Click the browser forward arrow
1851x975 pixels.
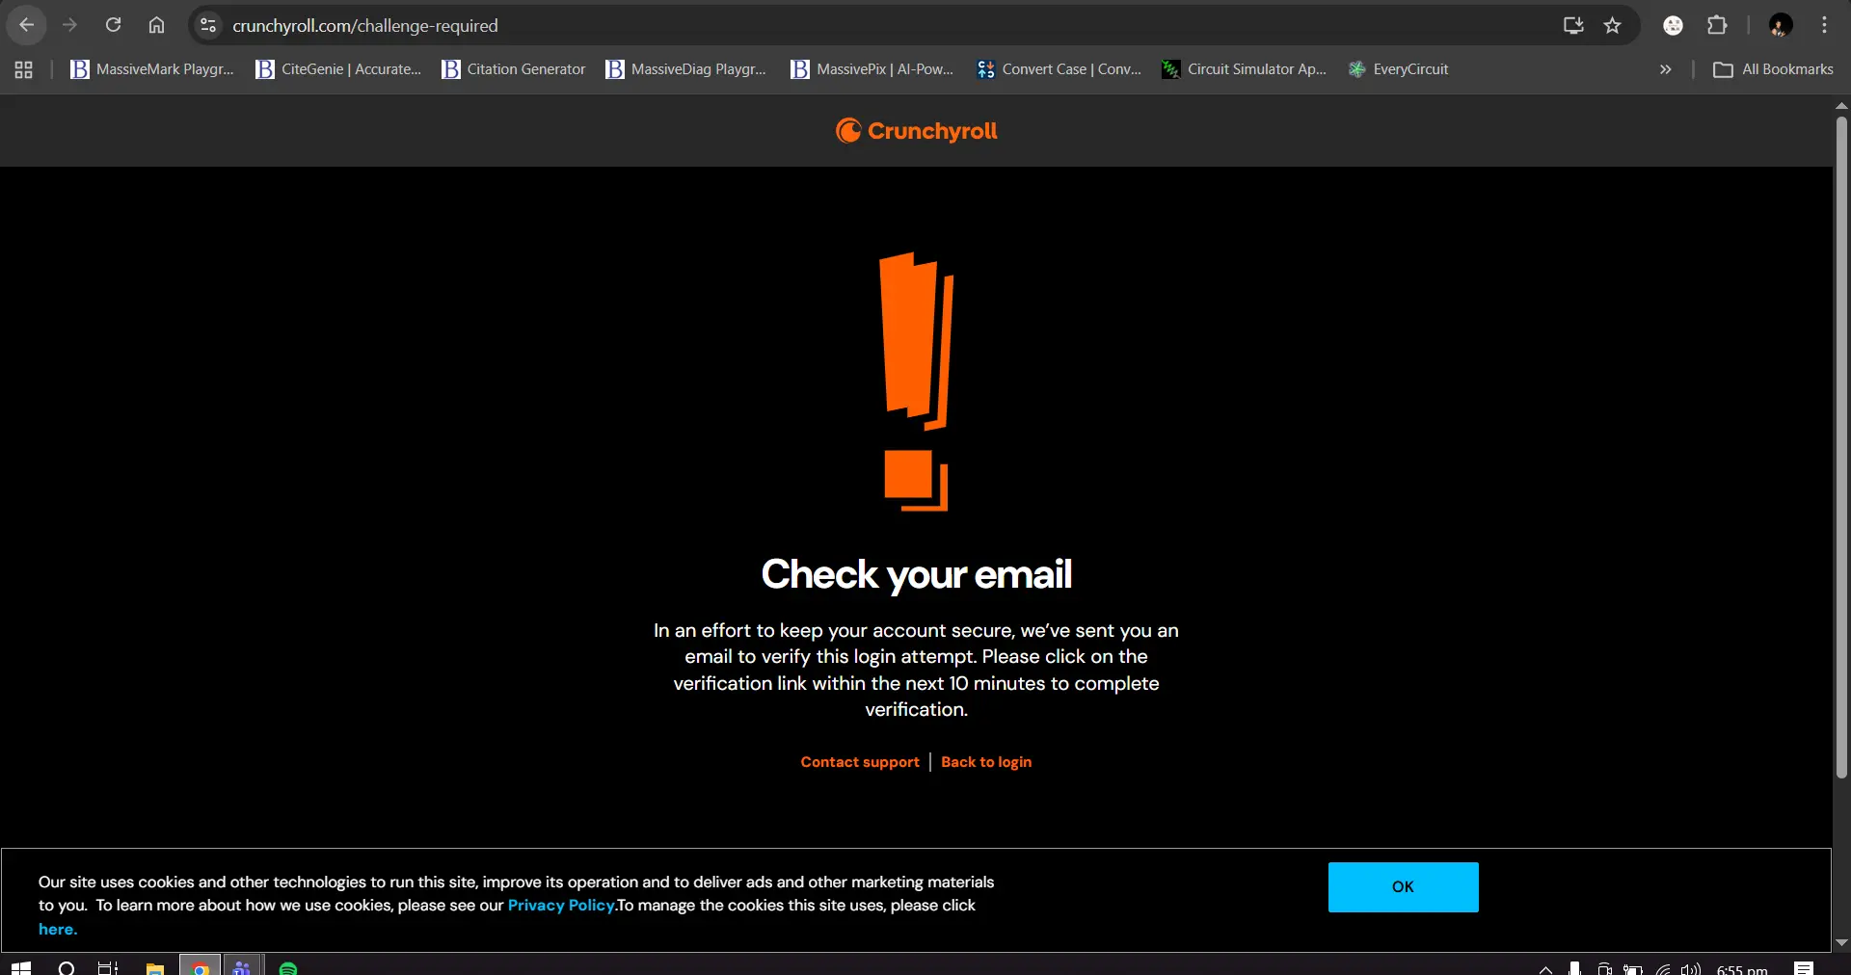[69, 25]
